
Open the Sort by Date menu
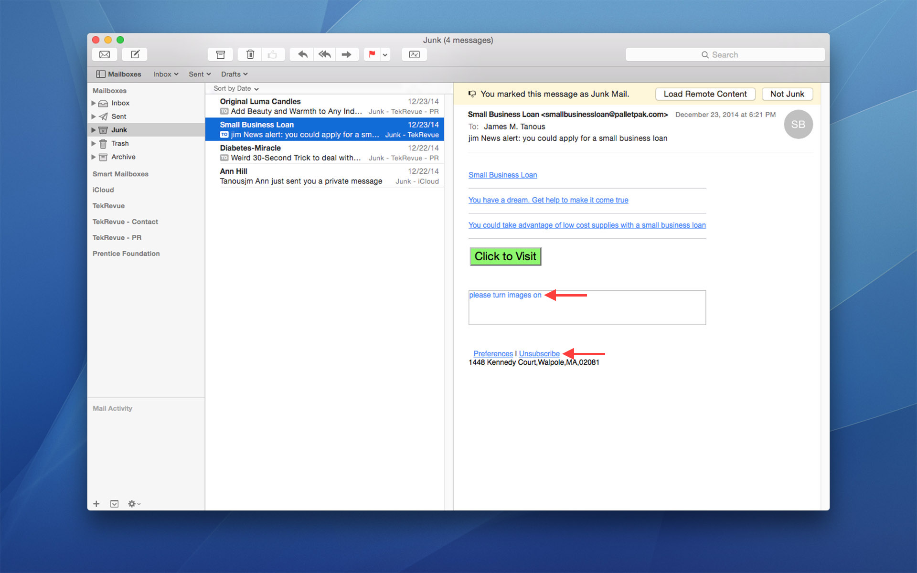pyautogui.click(x=236, y=88)
